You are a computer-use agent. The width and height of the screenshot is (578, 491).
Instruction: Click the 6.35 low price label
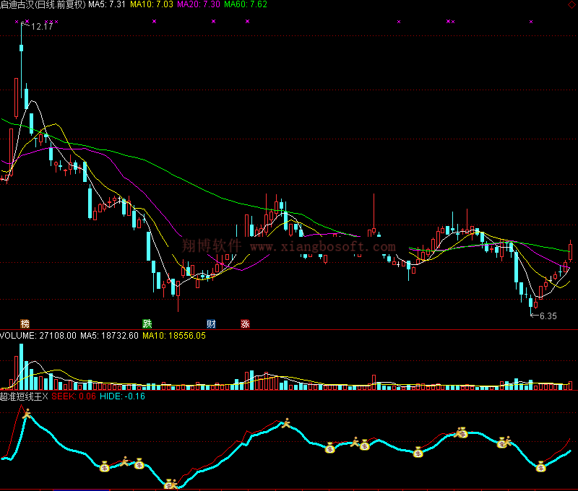pos(548,316)
